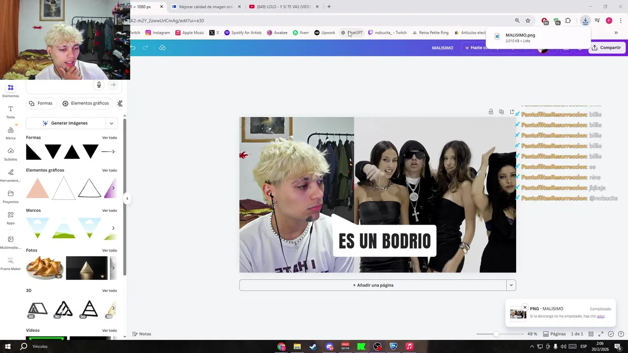Open the Frame Maker app
The width and height of the screenshot is (628, 353).
click(x=10, y=264)
